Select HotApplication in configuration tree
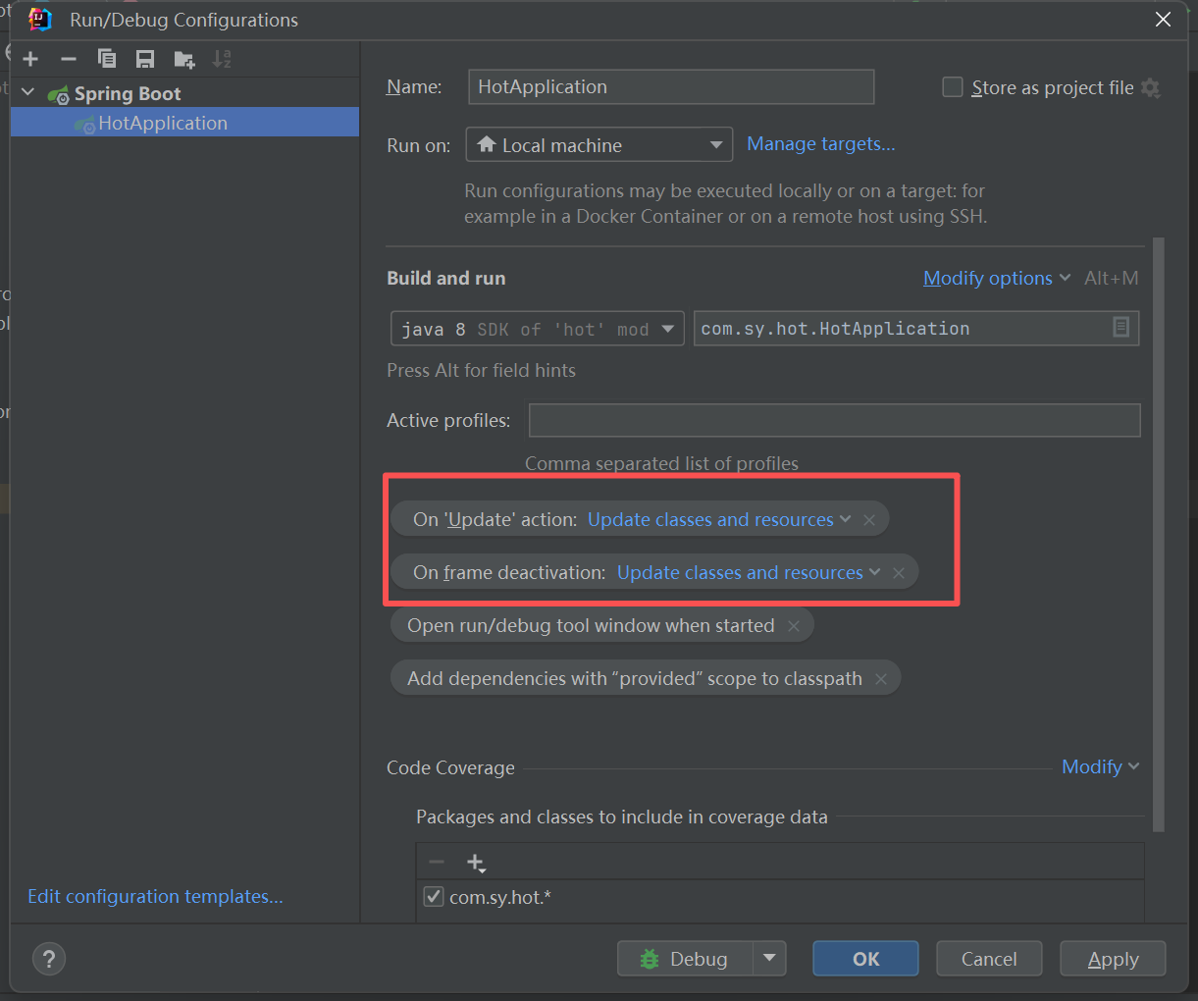The image size is (1198, 1001). point(184,123)
